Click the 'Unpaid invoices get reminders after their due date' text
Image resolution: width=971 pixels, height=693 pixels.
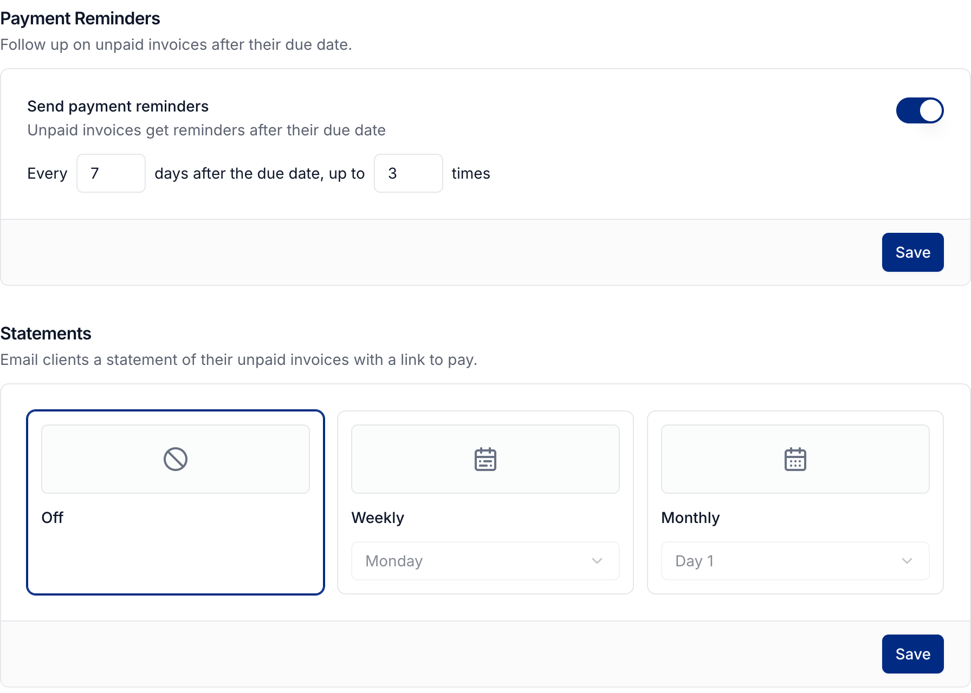tap(206, 130)
